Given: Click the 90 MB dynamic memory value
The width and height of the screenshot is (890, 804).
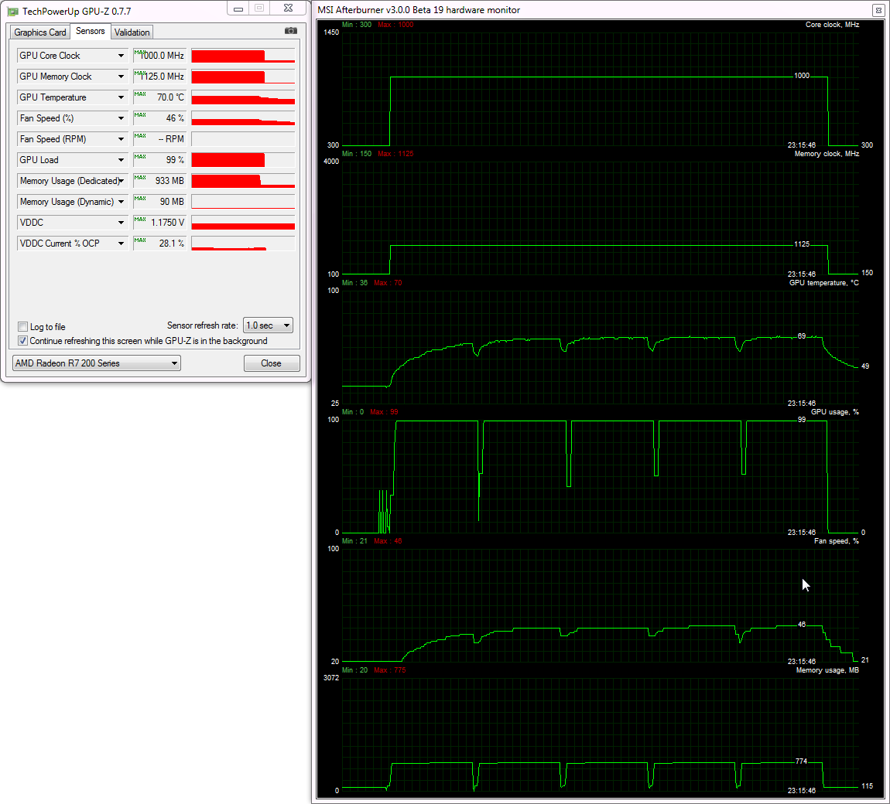Looking at the screenshot, I should point(159,202).
